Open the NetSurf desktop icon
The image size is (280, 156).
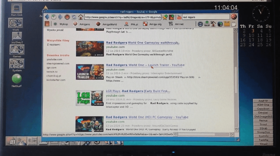17,79
